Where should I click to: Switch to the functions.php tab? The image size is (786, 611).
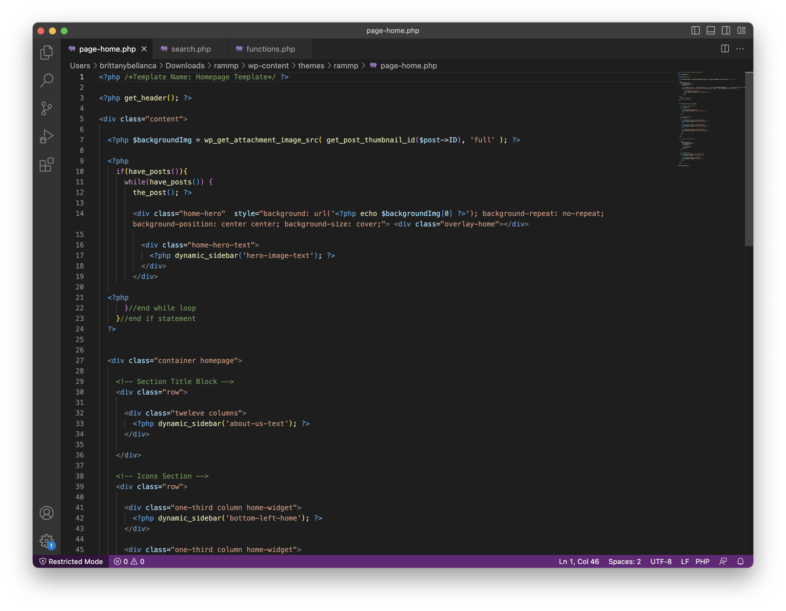pos(270,49)
